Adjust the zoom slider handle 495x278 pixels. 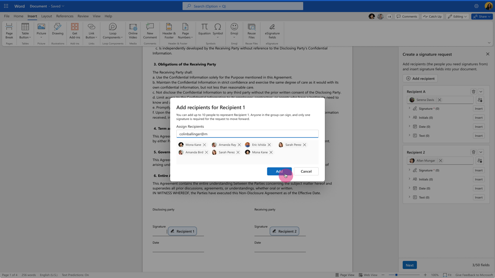tap(396, 275)
